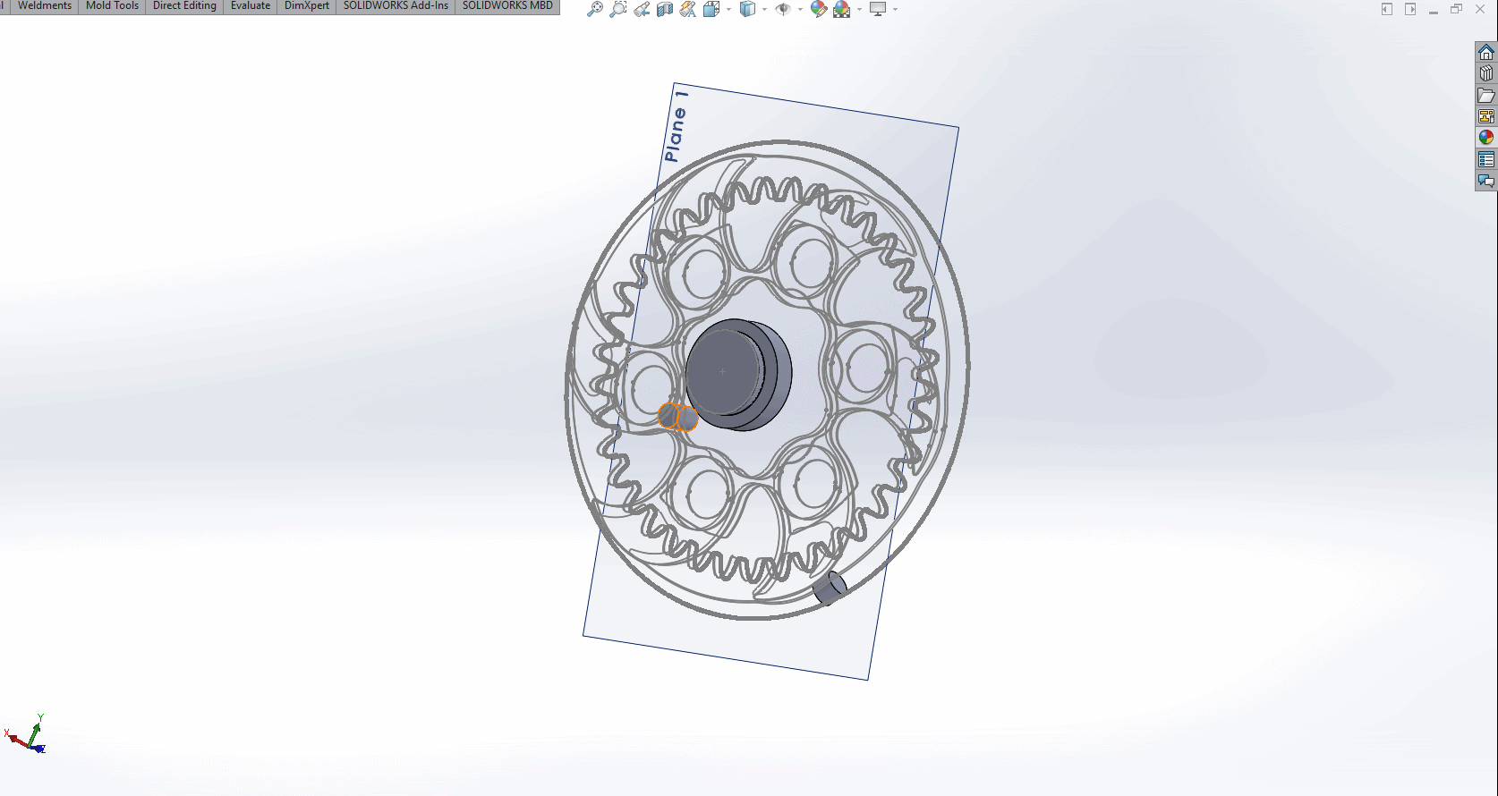
Task: Click the Edit Appearance icon
Action: coord(818,9)
